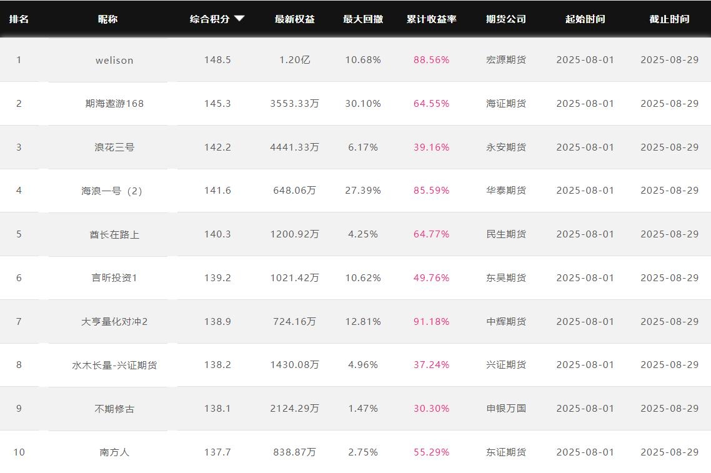Click the 91.18% cumulative return value
The width and height of the screenshot is (711, 473).
(x=431, y=322)
